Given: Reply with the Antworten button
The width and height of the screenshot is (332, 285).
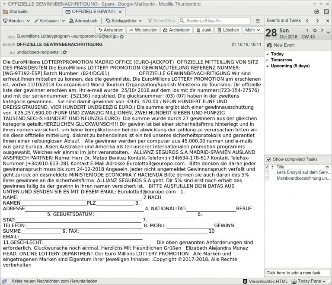Looking at the screenshot, I should coord(111,30).
